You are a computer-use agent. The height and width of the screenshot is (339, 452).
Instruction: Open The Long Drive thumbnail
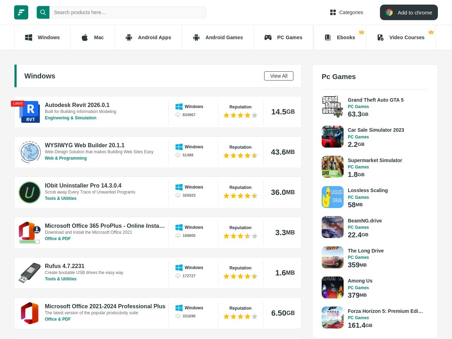point(333,257)
